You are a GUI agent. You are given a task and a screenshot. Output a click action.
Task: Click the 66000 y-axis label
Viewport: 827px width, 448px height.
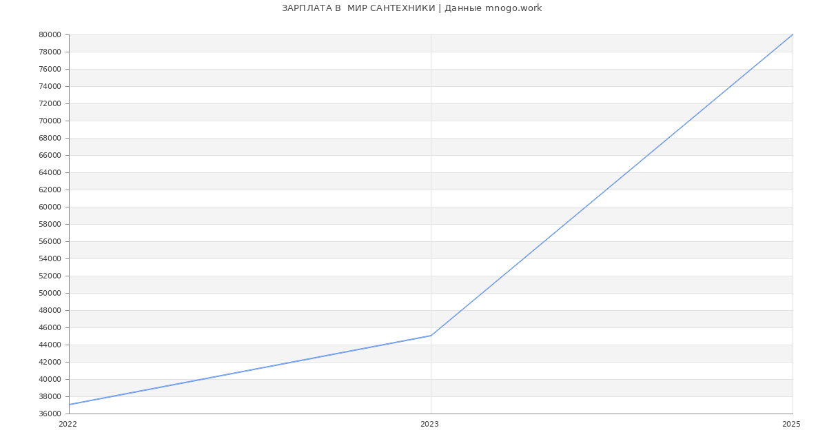pyautogui.click(x=50, y=155)
